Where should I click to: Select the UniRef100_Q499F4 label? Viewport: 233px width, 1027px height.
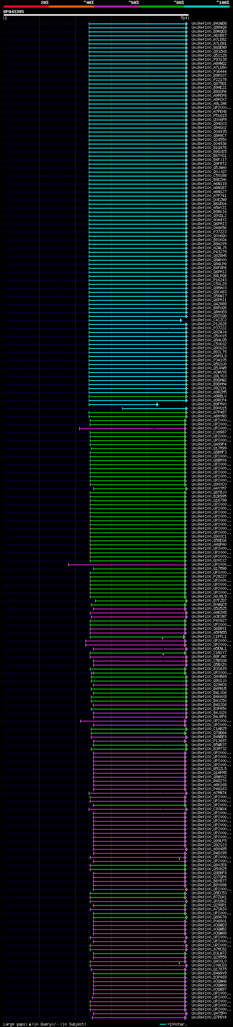coord(209,444)
